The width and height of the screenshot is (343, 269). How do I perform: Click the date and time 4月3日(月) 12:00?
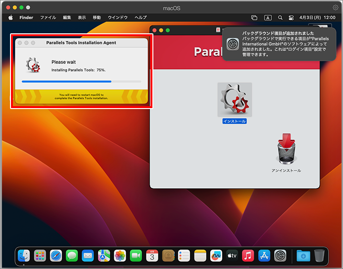coord(317,18)
